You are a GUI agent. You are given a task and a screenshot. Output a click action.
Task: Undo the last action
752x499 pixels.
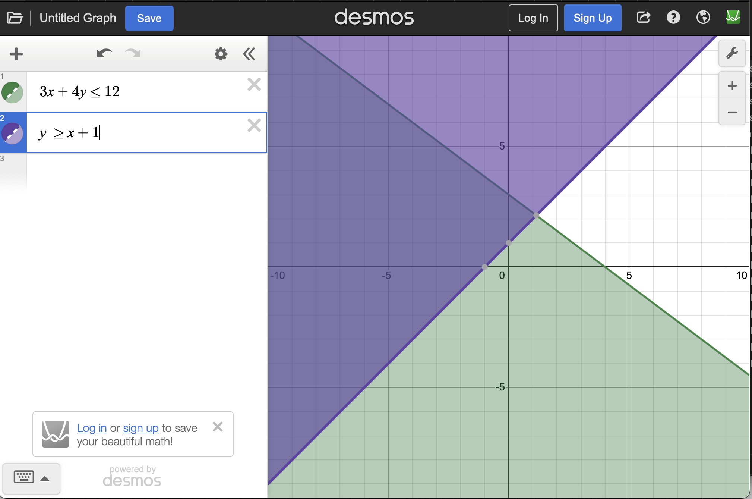pos(104,54)
